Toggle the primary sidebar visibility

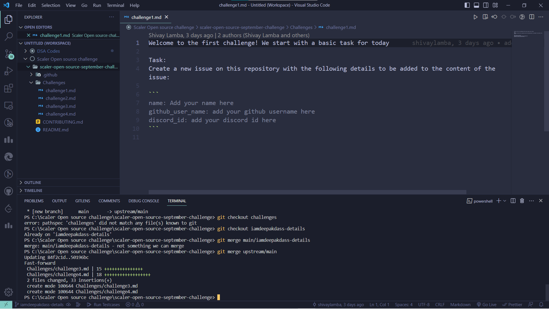click(x=467, y=5)
